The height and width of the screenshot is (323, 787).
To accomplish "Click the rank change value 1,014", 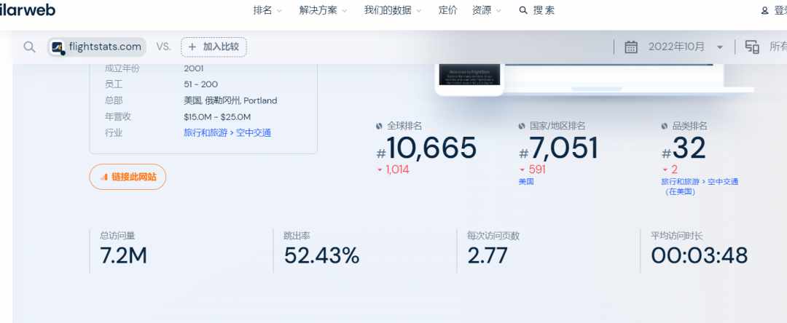I will pos(397,170).
